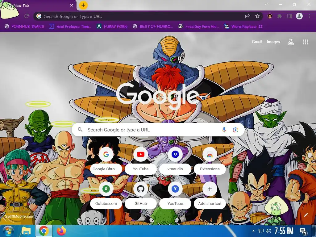
Task: Click the pinned extension icon beside the star
Action: click(270, 16)
